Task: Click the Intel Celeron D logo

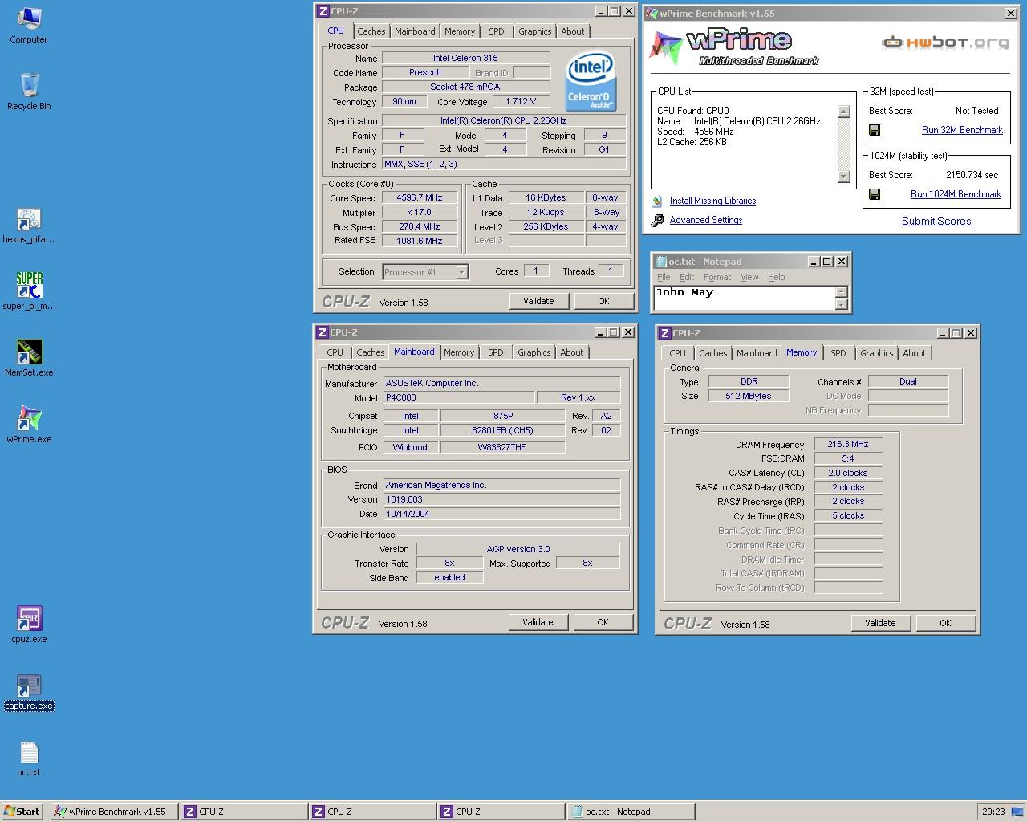Action: point(590,81)
